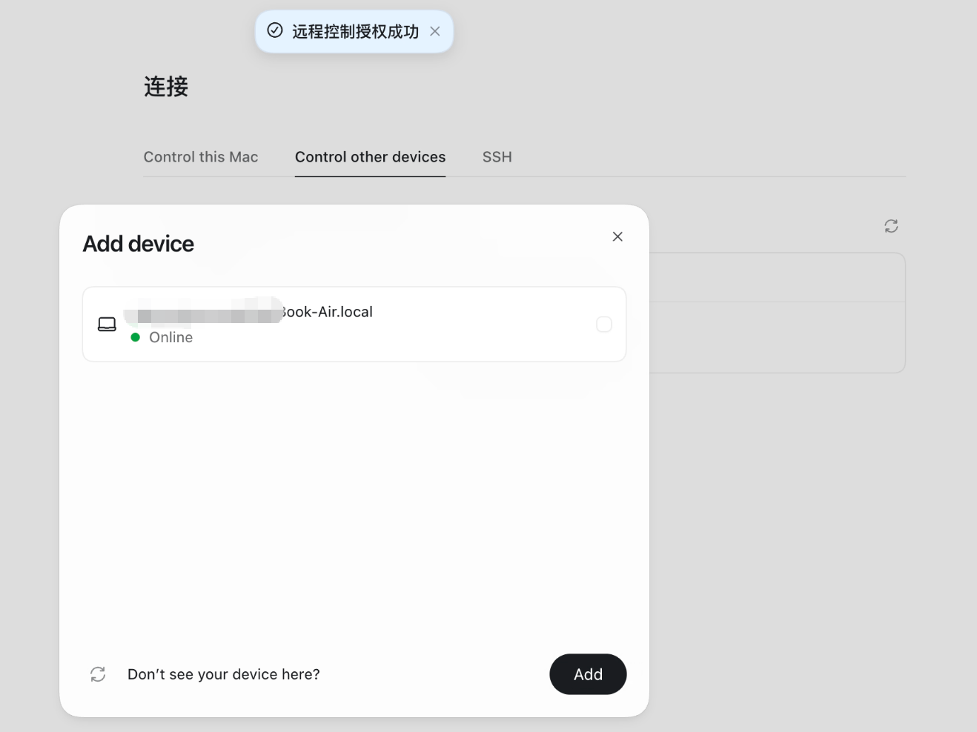Click the refresh icon beside Don't see your device

pos(98,674)
